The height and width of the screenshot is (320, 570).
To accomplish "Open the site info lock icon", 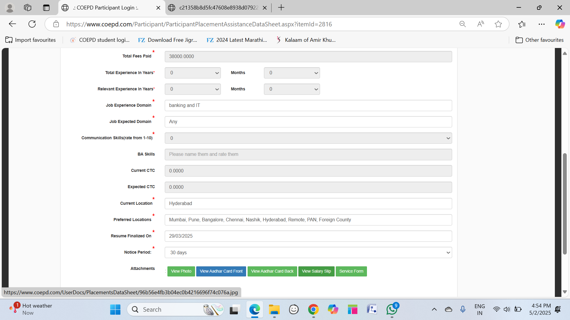I will click(x=56, y=24).
